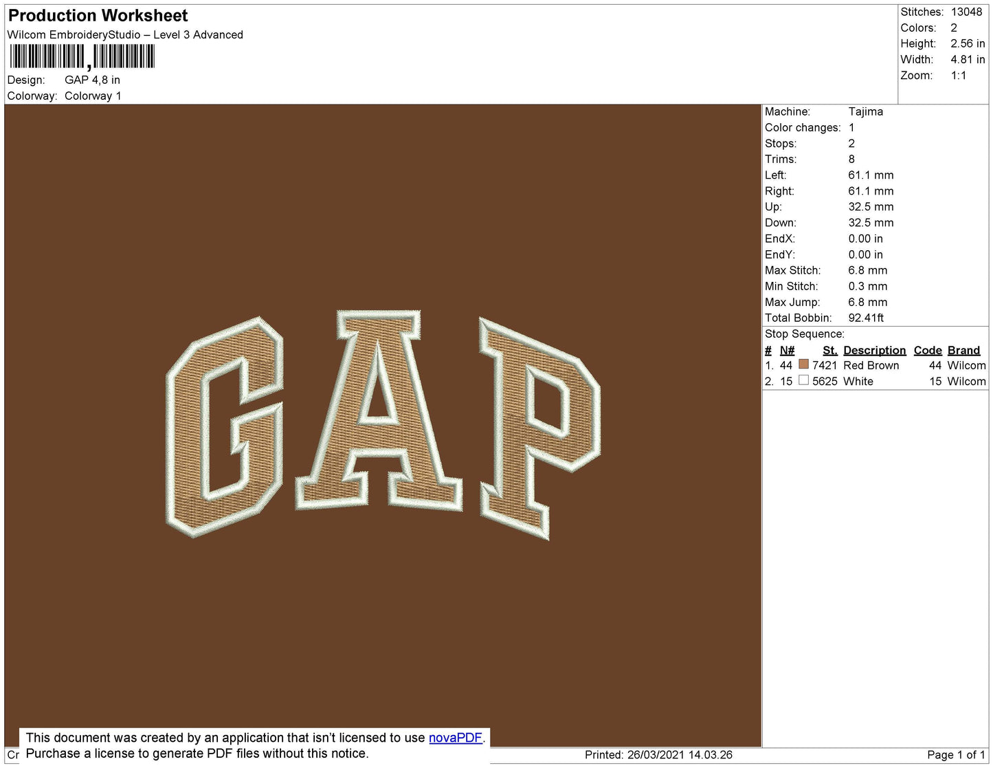Click the 'Page 1 of 1' text

point(956,755)
